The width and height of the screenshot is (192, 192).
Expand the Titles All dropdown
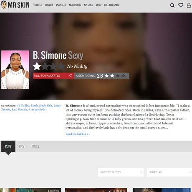pyautogui.click(x=169, y=172)
